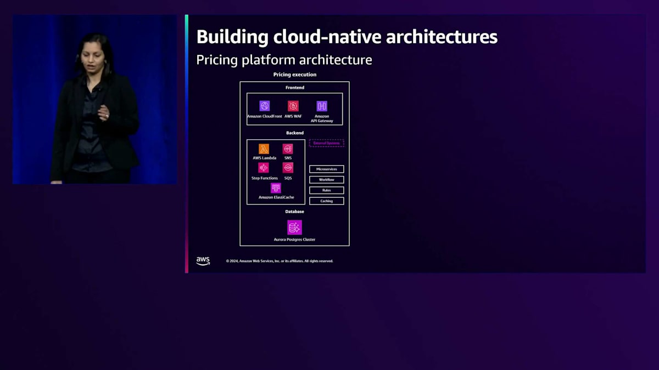This screenshot has height=370, width=659.
Task: Click the 'Pricing execution' heading
Action: tap(295, 75)
